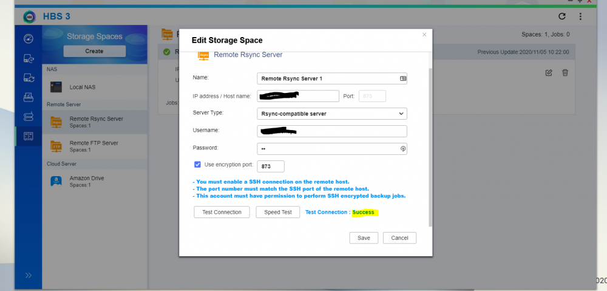Image resolution: width=607 pixels, height=291 pixels.
Task: Click the refresh icon in header
Action: click(562, 16)
